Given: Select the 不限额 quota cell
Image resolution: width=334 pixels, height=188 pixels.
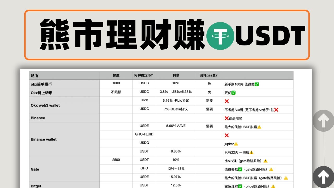Looking at the screenshot, I should point(116,92).
